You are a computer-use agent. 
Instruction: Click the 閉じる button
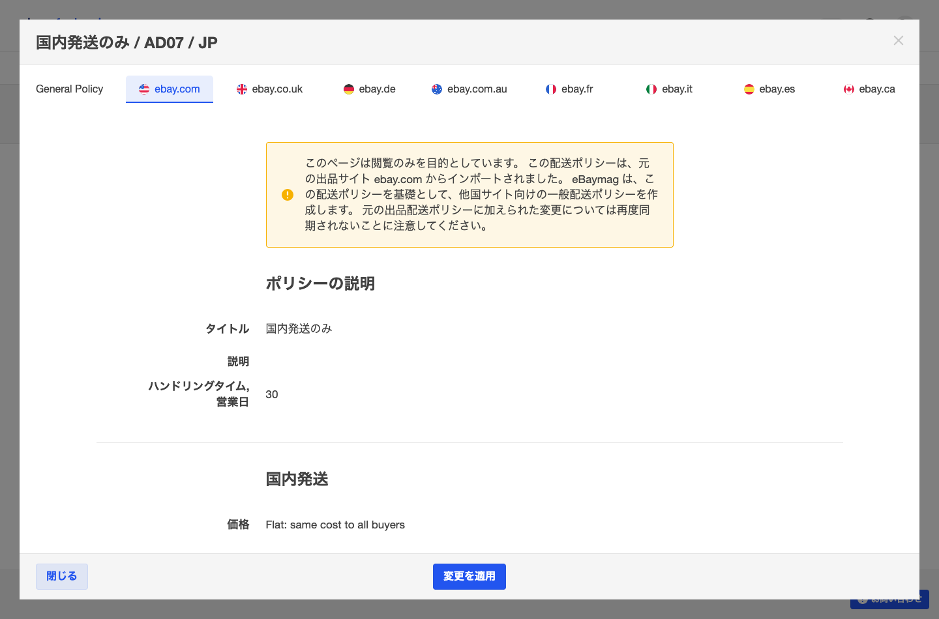(62, 577)
